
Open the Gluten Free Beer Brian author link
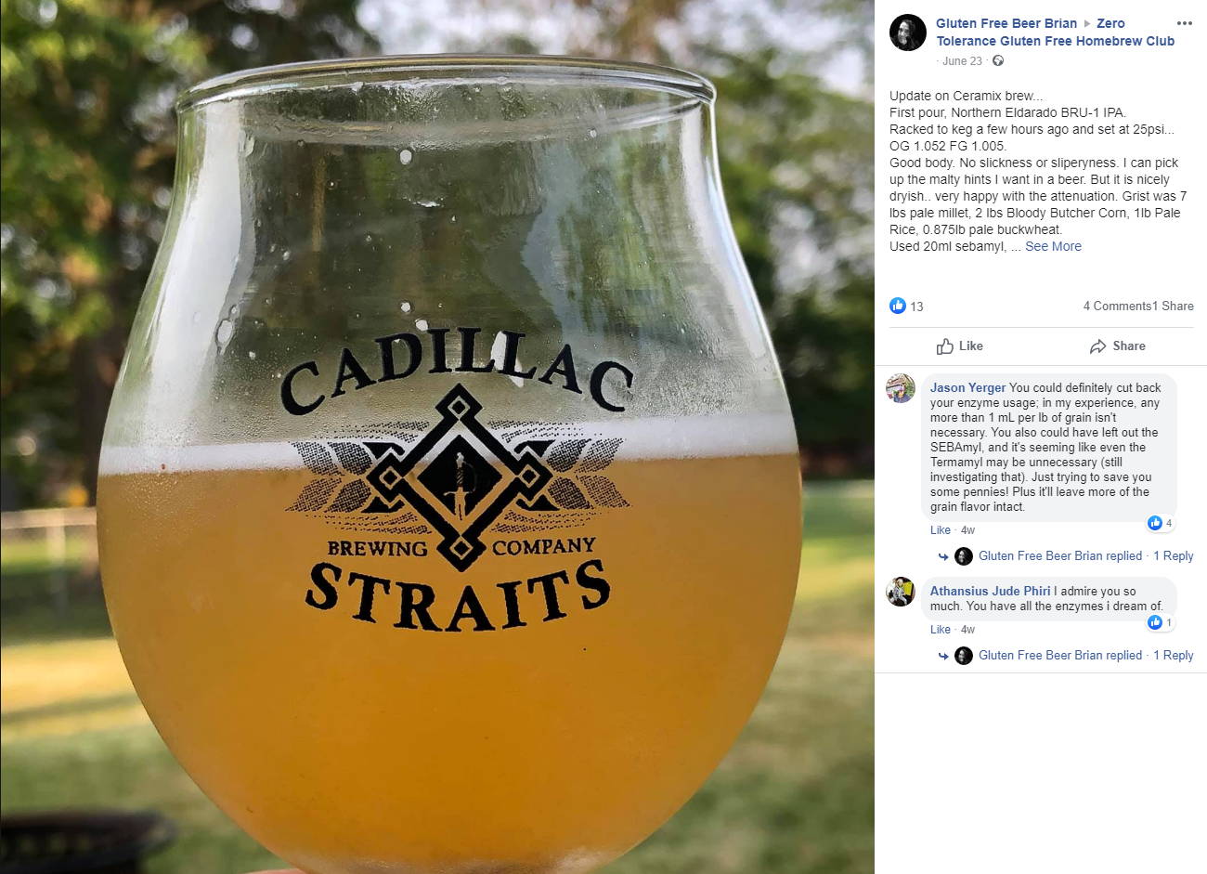pos(1006,23)
